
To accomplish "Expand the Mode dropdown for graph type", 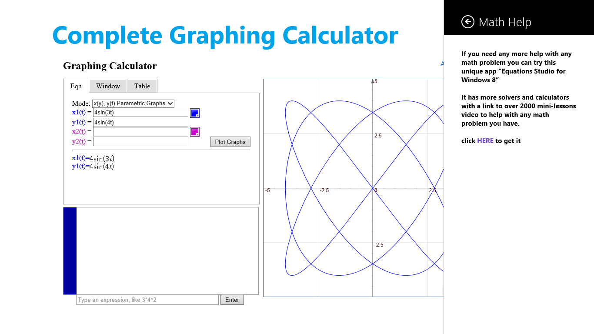I will 133,104.
